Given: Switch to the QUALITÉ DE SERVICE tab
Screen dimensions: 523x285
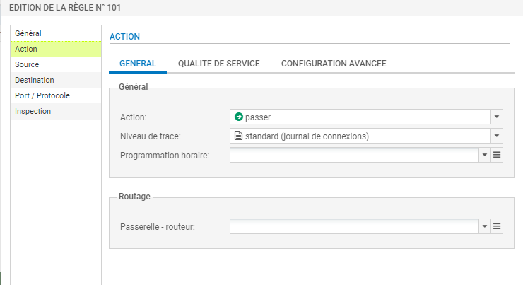Looking at the screenshot, I should (219, 64).
